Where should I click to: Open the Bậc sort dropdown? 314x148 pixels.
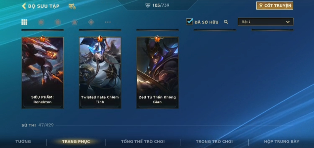coord(266,21)
